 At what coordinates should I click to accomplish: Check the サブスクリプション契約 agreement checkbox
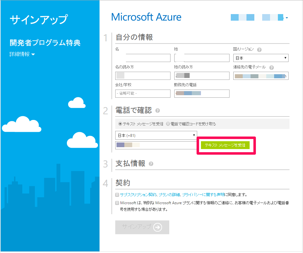click(117, 195)
